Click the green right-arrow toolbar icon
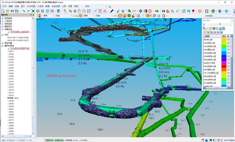 coord(157,11)
